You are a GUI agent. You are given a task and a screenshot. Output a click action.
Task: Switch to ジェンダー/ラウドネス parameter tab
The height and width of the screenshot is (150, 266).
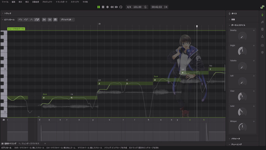29,144
